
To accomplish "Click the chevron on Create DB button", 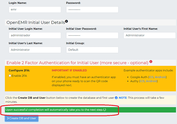I will pos(8,118).
